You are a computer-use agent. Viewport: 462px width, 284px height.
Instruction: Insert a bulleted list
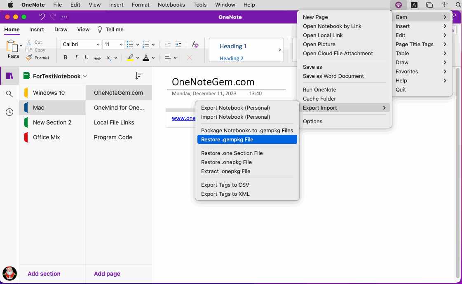[x=130, y=45]
